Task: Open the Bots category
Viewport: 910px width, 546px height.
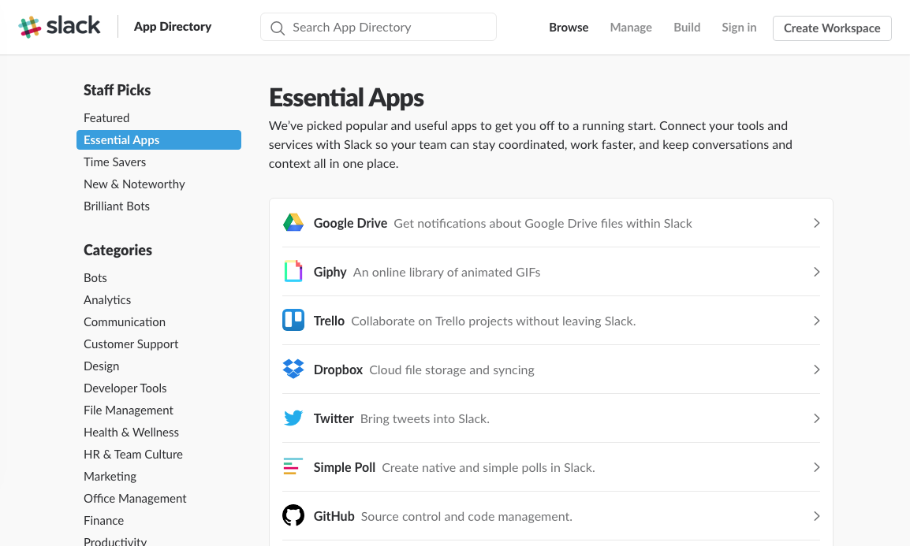Action: pos(95,277)
